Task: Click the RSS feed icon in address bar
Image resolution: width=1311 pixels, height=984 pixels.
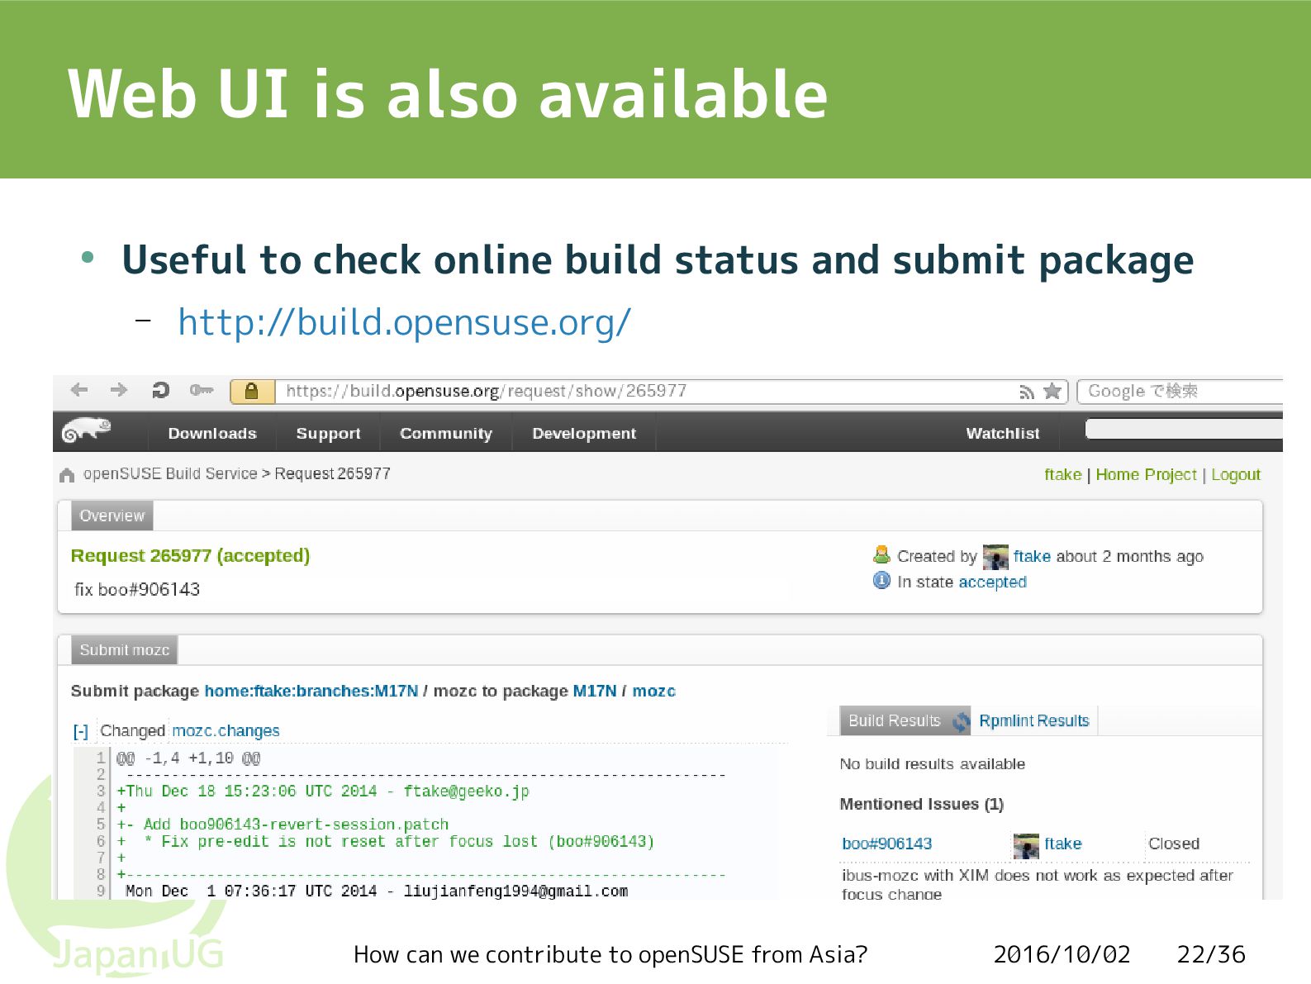Action: tap(1027, 392)
